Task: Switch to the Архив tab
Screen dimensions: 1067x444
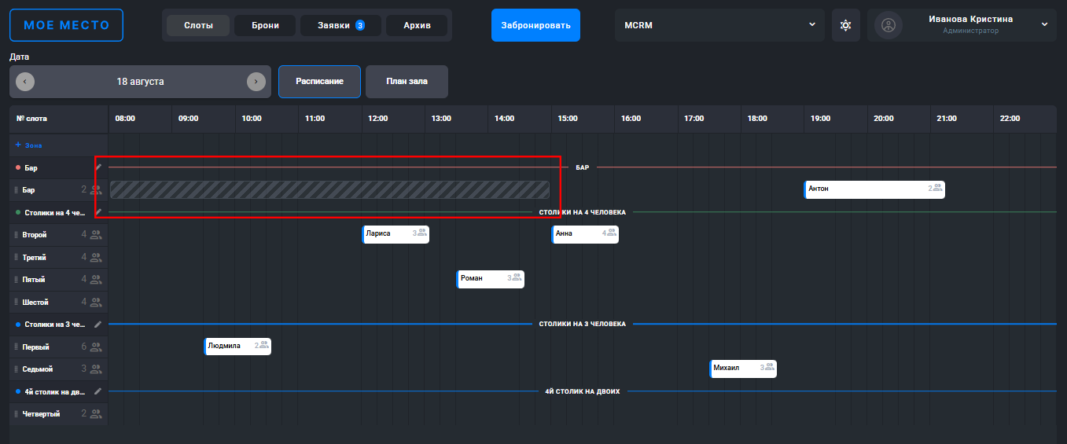Action: [417, 25]
